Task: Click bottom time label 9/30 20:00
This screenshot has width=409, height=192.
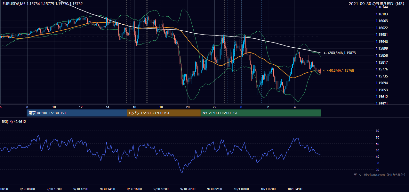Action: (x=188, y=189)
